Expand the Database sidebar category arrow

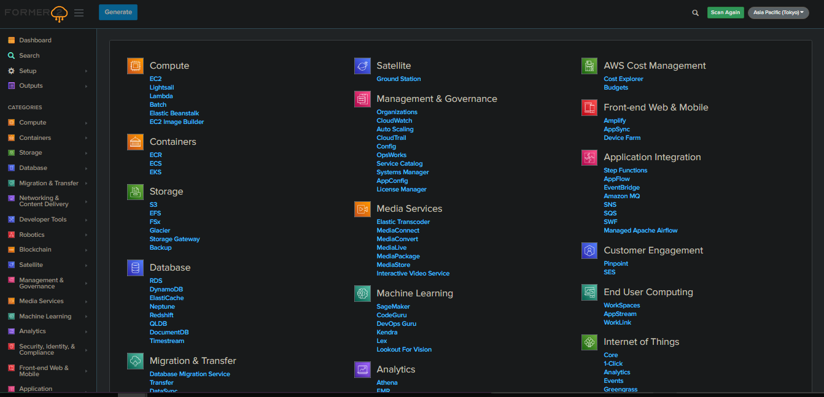click(86, 168)
